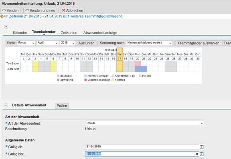The image size is (231, 159).
Task: Click day 21 in calendar header
Action: tap(144, 59)
